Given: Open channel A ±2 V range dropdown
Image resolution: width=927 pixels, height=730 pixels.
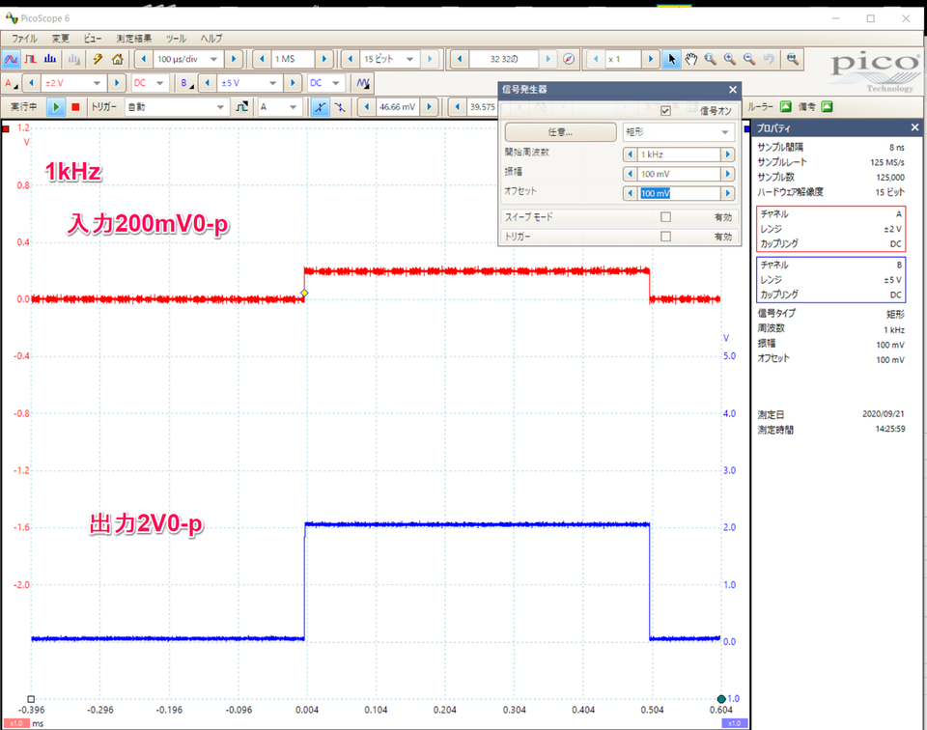Looking at the screenshot, I should click(73, 83).
